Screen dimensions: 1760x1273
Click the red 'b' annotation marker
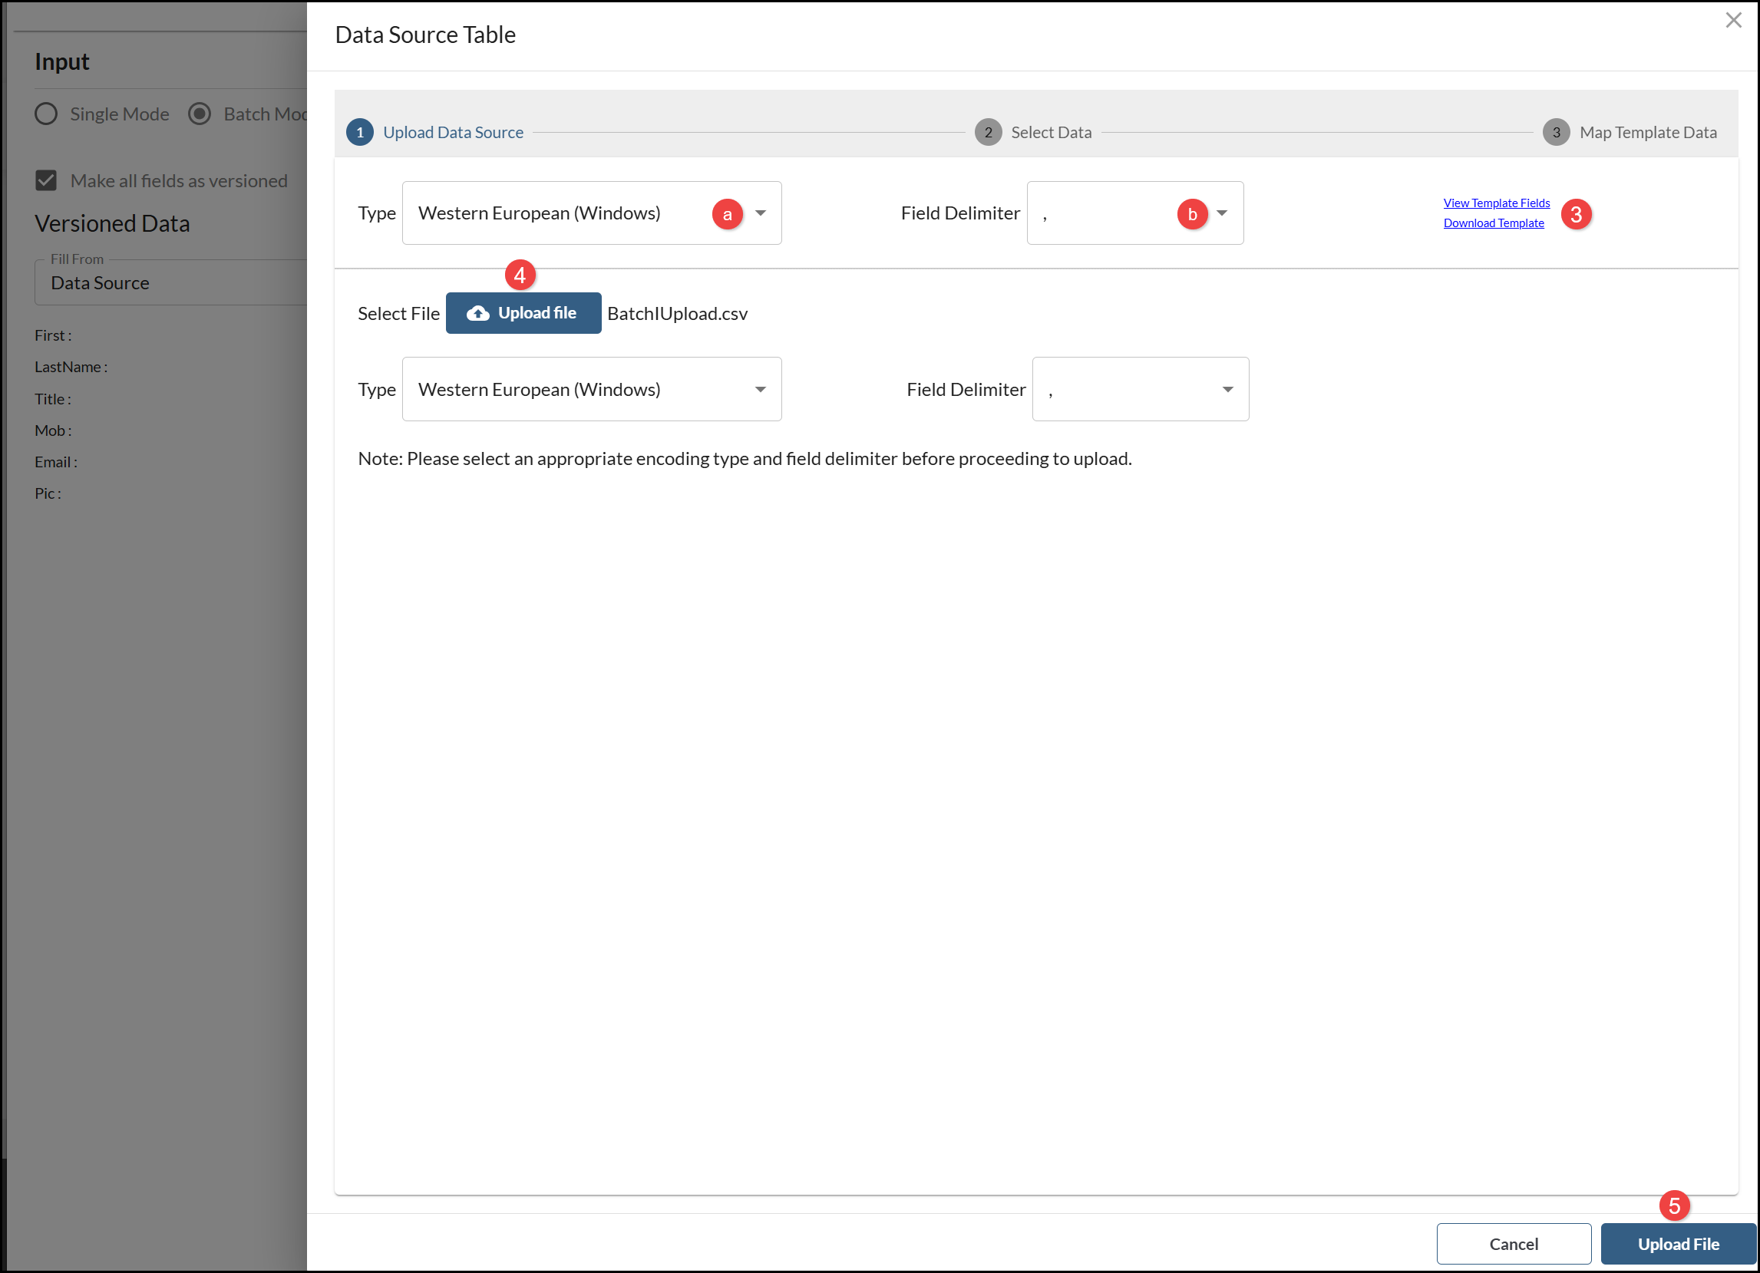click(1192, 214)
